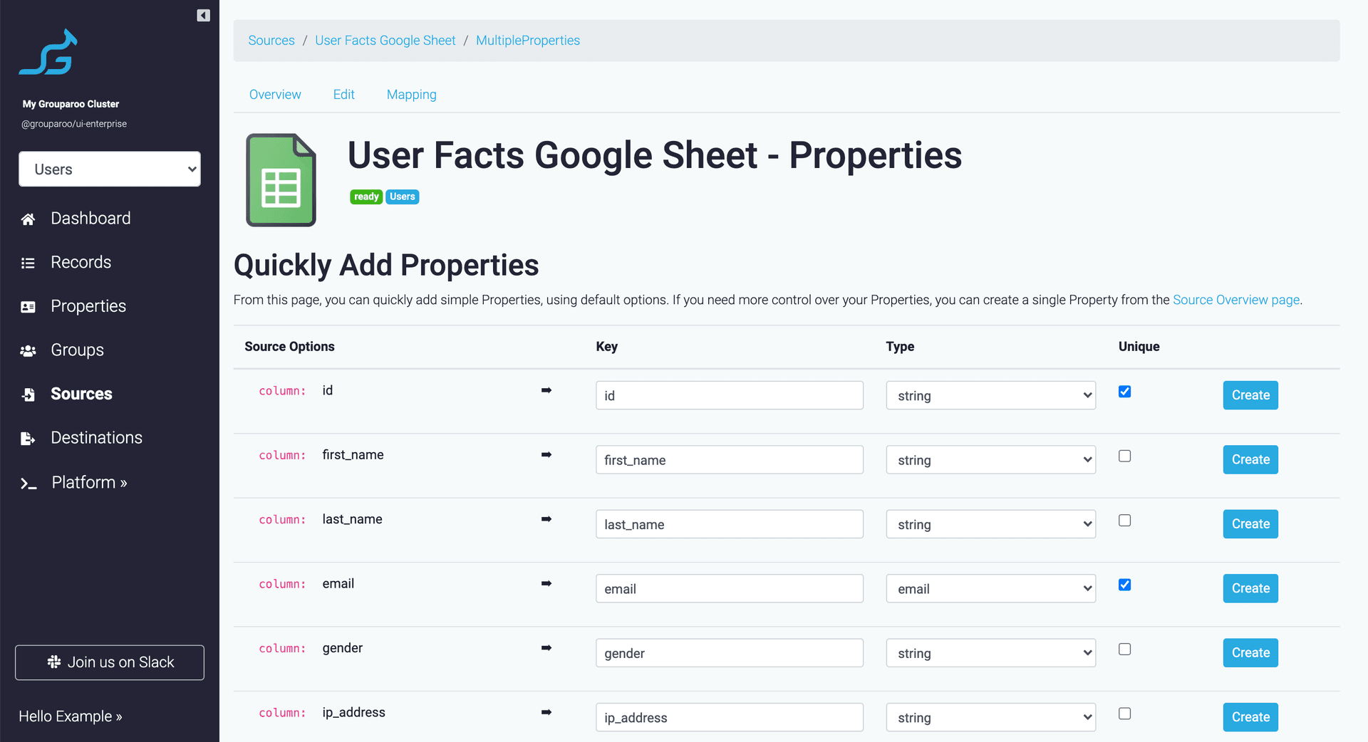Viewport: 1368px width, 742px height.
Task: Open the Type dropdown for first_name
Action: [x=990, y=460]
